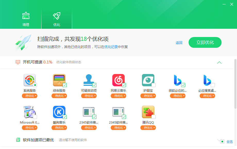The width and height of the screenshot is (237, 149).
Task: Toggle the 系统服务 checkbox
Action: point(35,85)
